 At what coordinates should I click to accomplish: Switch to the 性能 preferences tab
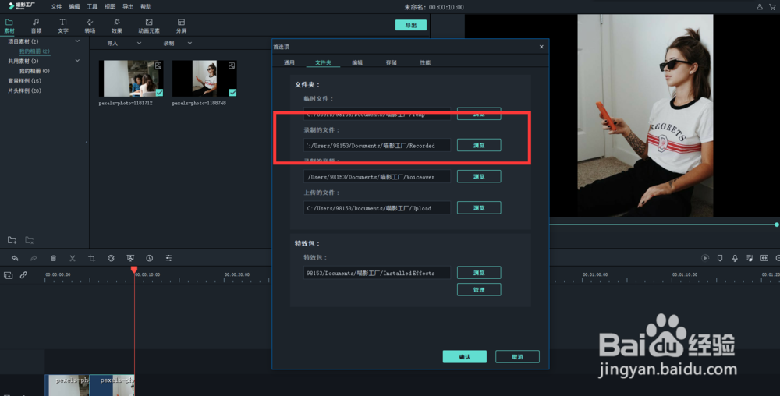click(x=425, y=62)
